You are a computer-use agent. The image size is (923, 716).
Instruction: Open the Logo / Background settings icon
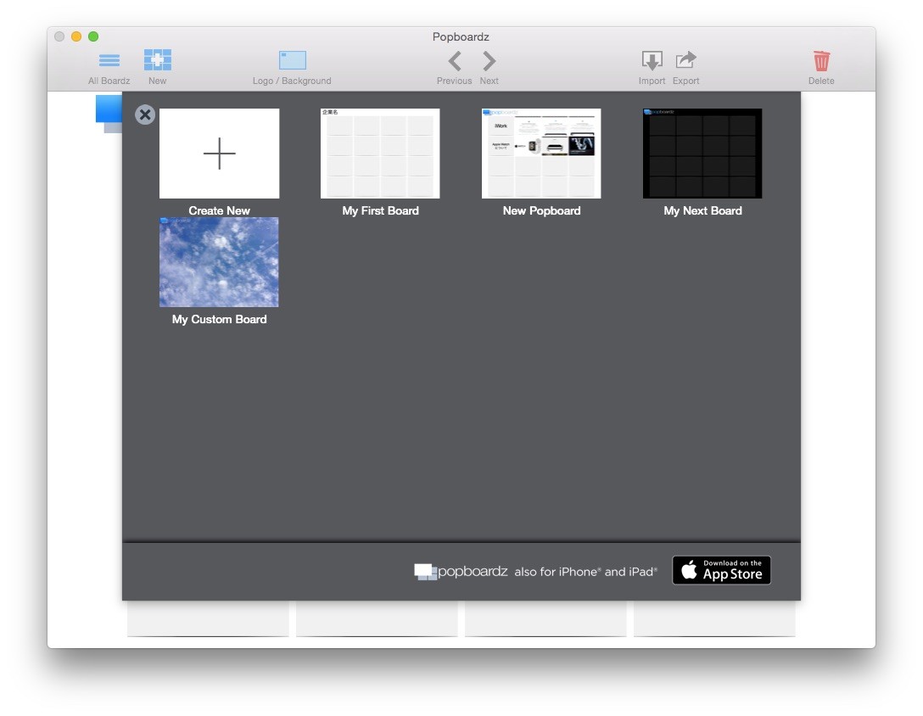[293, 60]
